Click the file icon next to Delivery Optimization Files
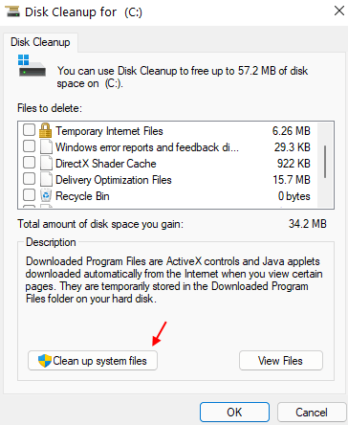The width and height of the screenshot is (348, 425). point(46,179)
